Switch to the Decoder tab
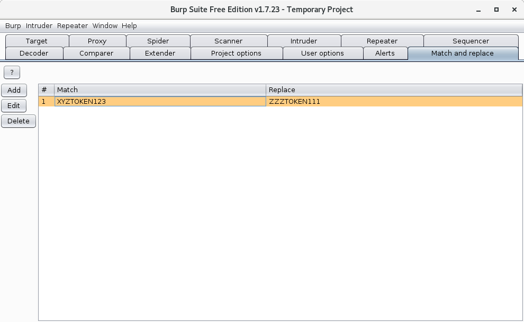Screen dimensions: 524x322 pos(34,53)
